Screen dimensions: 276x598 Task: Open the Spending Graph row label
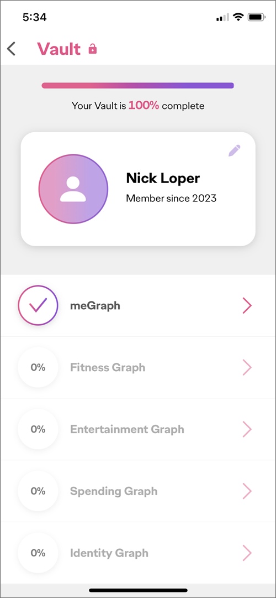(114, 491)
